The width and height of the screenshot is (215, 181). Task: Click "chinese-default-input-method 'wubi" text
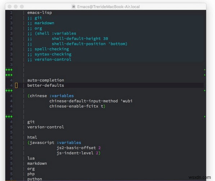tap(91, 101)
